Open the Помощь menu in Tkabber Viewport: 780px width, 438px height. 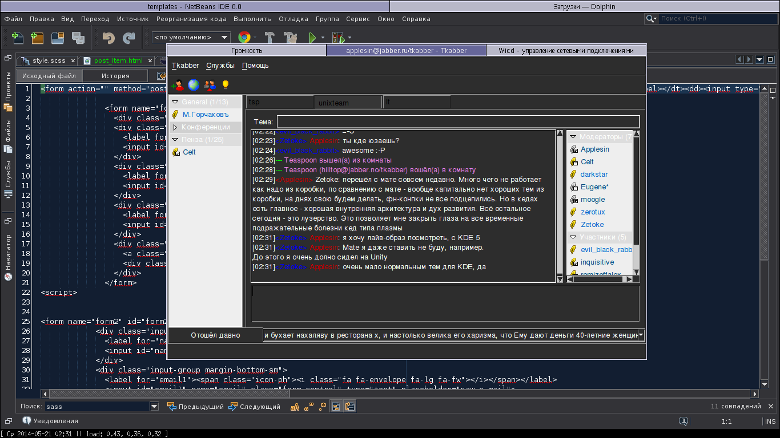(x=255, y=66)
